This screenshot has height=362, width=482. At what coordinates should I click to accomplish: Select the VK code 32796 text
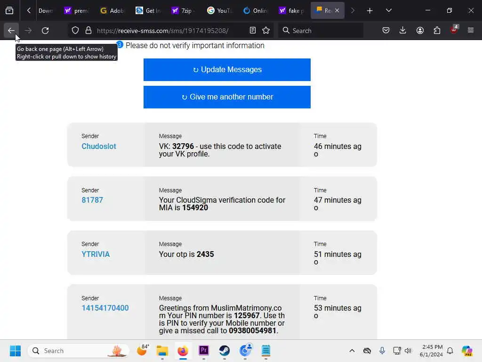pos(183,146)
